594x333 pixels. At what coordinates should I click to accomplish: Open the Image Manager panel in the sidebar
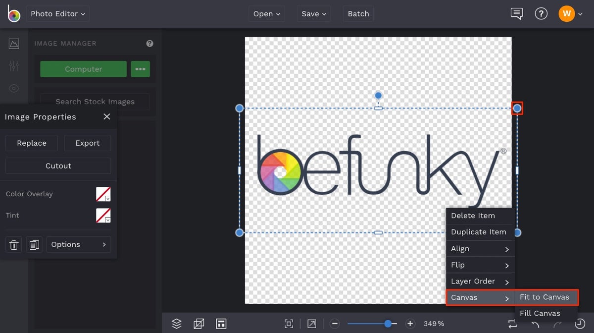[14, 43]
